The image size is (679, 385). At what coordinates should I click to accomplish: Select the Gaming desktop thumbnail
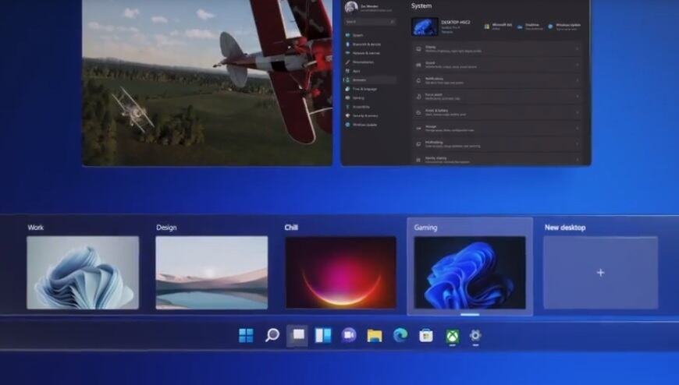pos(470,272)
